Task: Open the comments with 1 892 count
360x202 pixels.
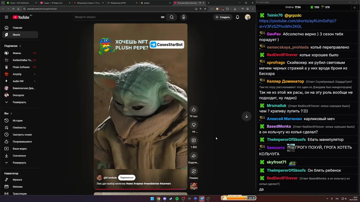Action: pyautogui.click(x=193, y=140)
